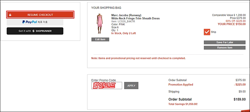
Task: Remove Item from shopping bag
Action: tap(225, 48)
